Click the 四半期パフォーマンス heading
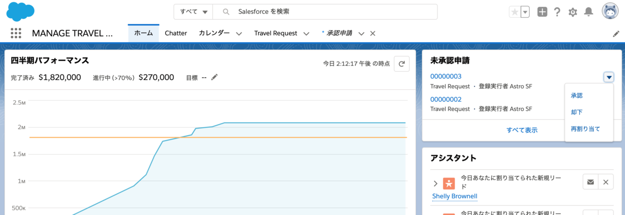 50,61
